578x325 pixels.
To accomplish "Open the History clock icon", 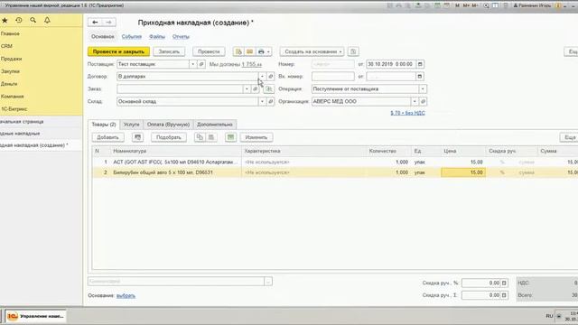I will pos(19,20).
